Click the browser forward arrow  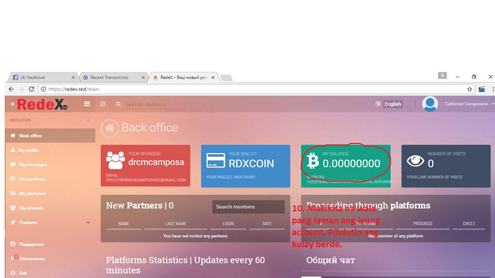[x=22, y=89]
